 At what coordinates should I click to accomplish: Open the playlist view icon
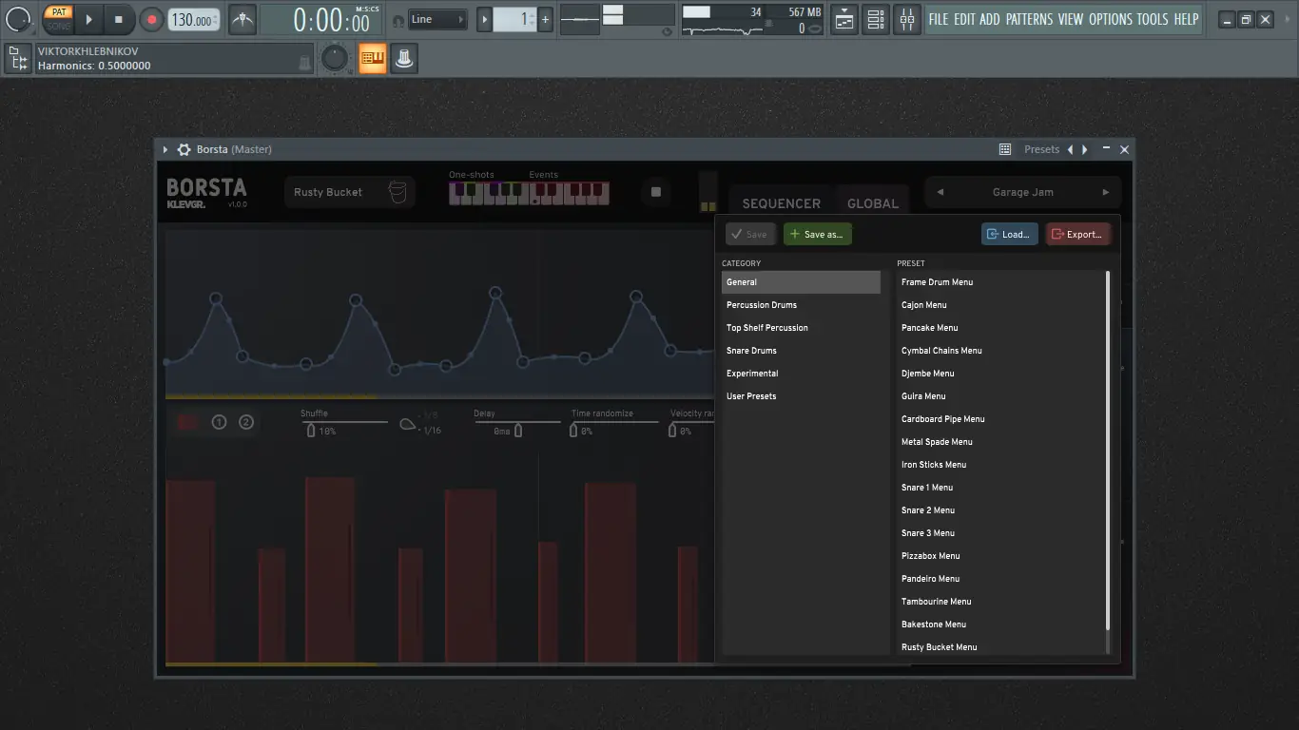pyautogui.click(x=844, y=19)
